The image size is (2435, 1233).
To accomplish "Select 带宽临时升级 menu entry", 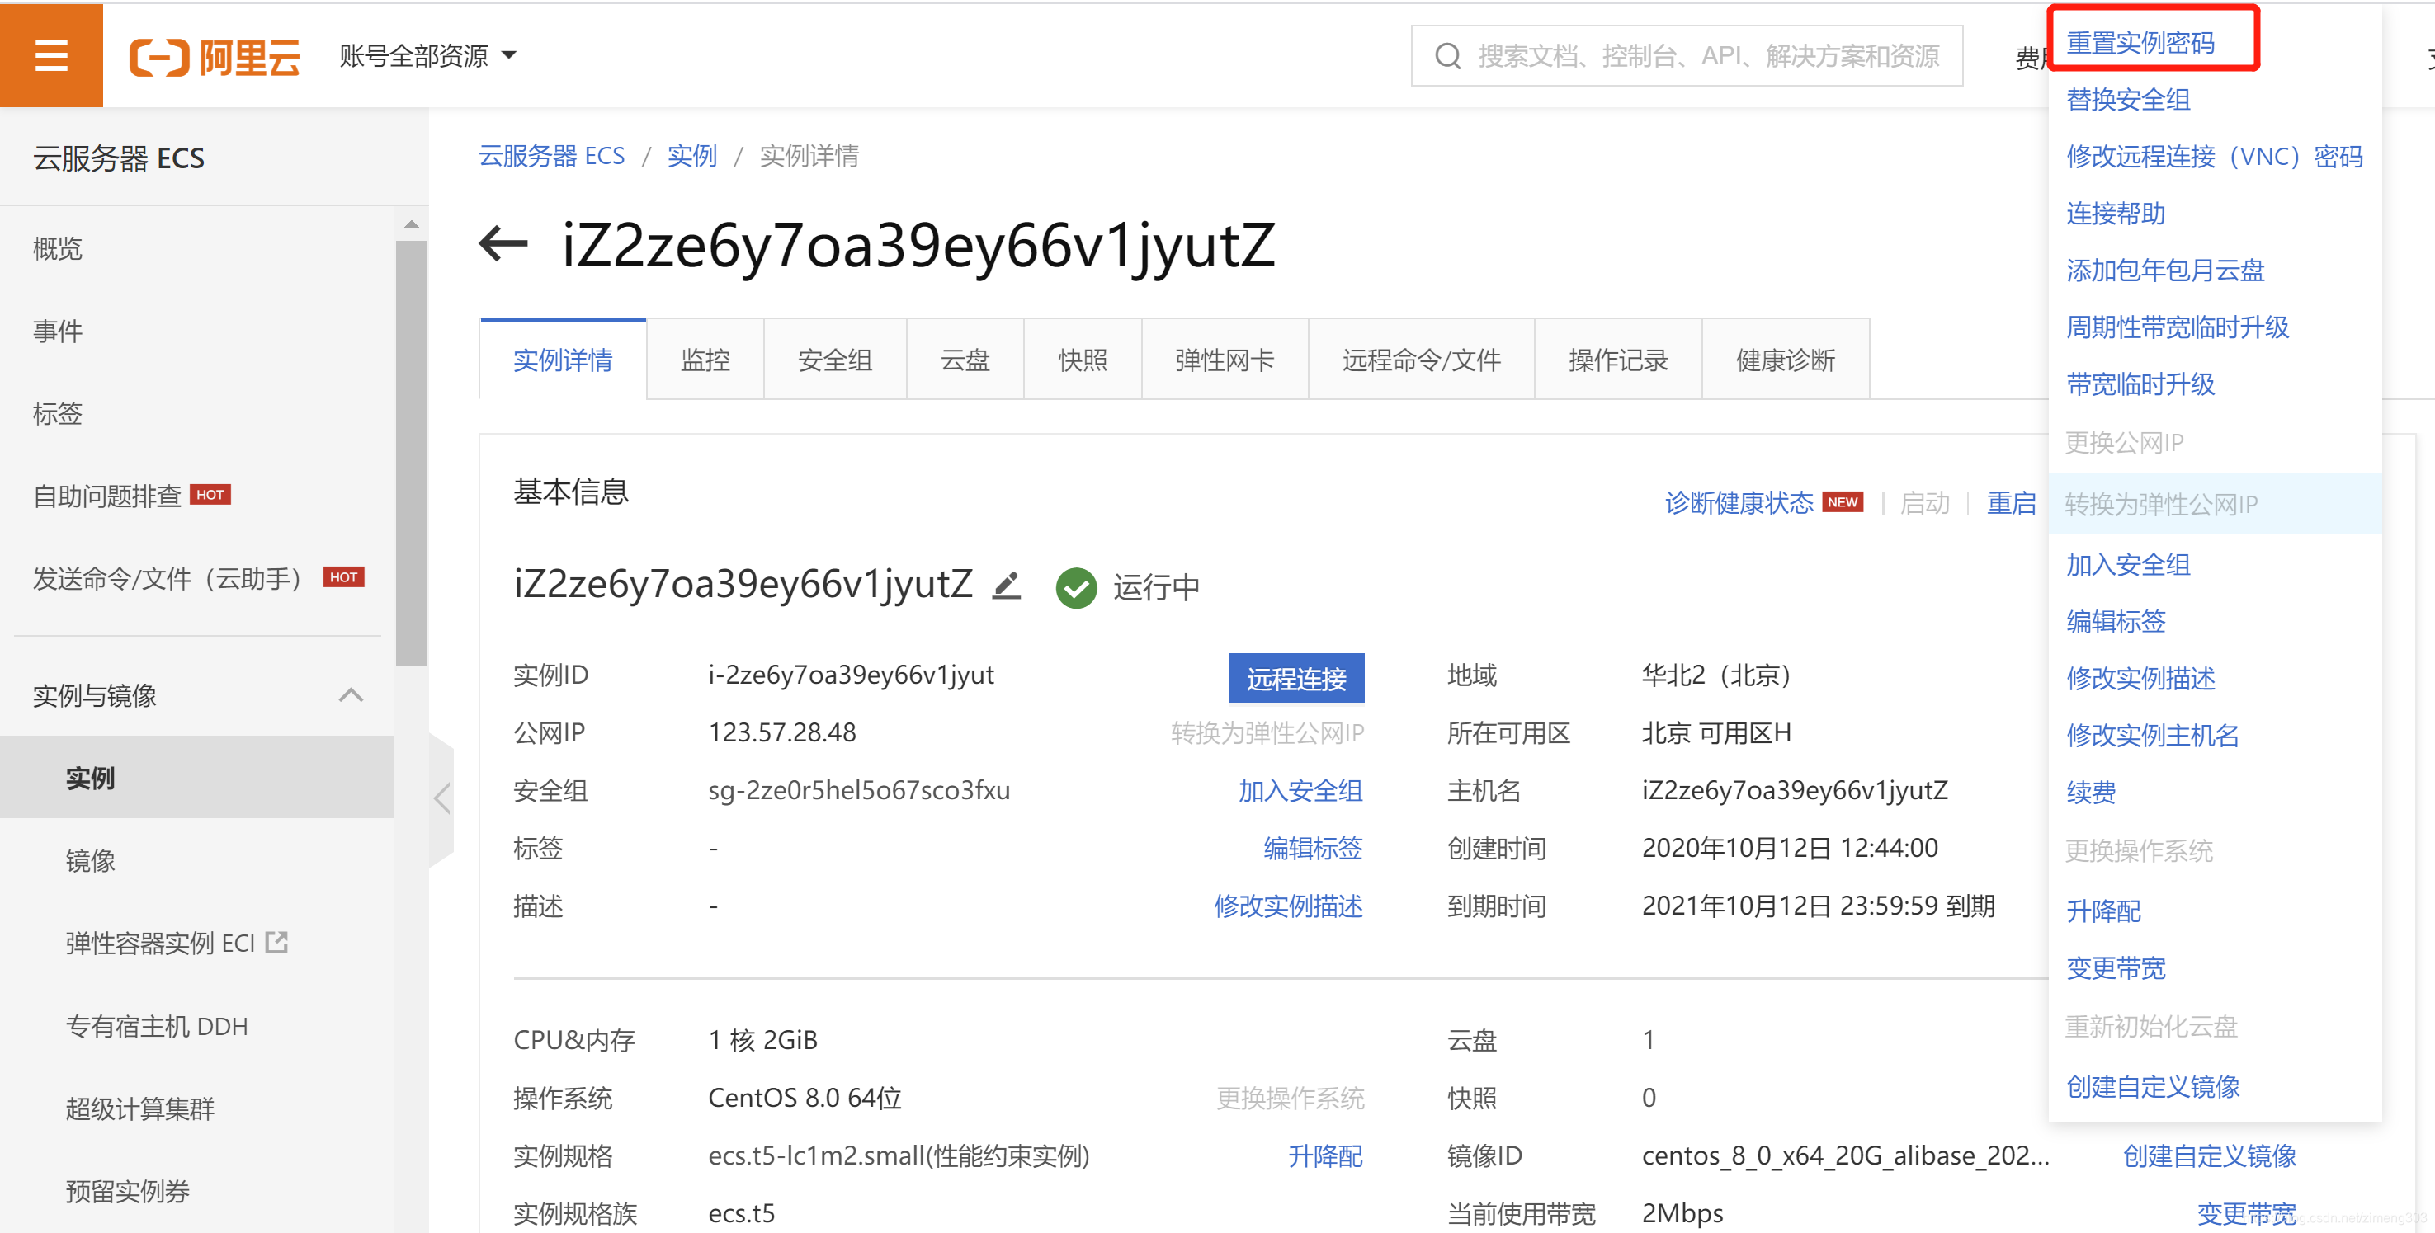I will click(x=2140, y=384).
